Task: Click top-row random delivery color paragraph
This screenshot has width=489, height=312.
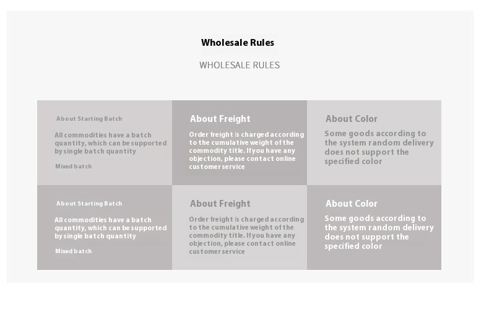Action: coord(379,147)
